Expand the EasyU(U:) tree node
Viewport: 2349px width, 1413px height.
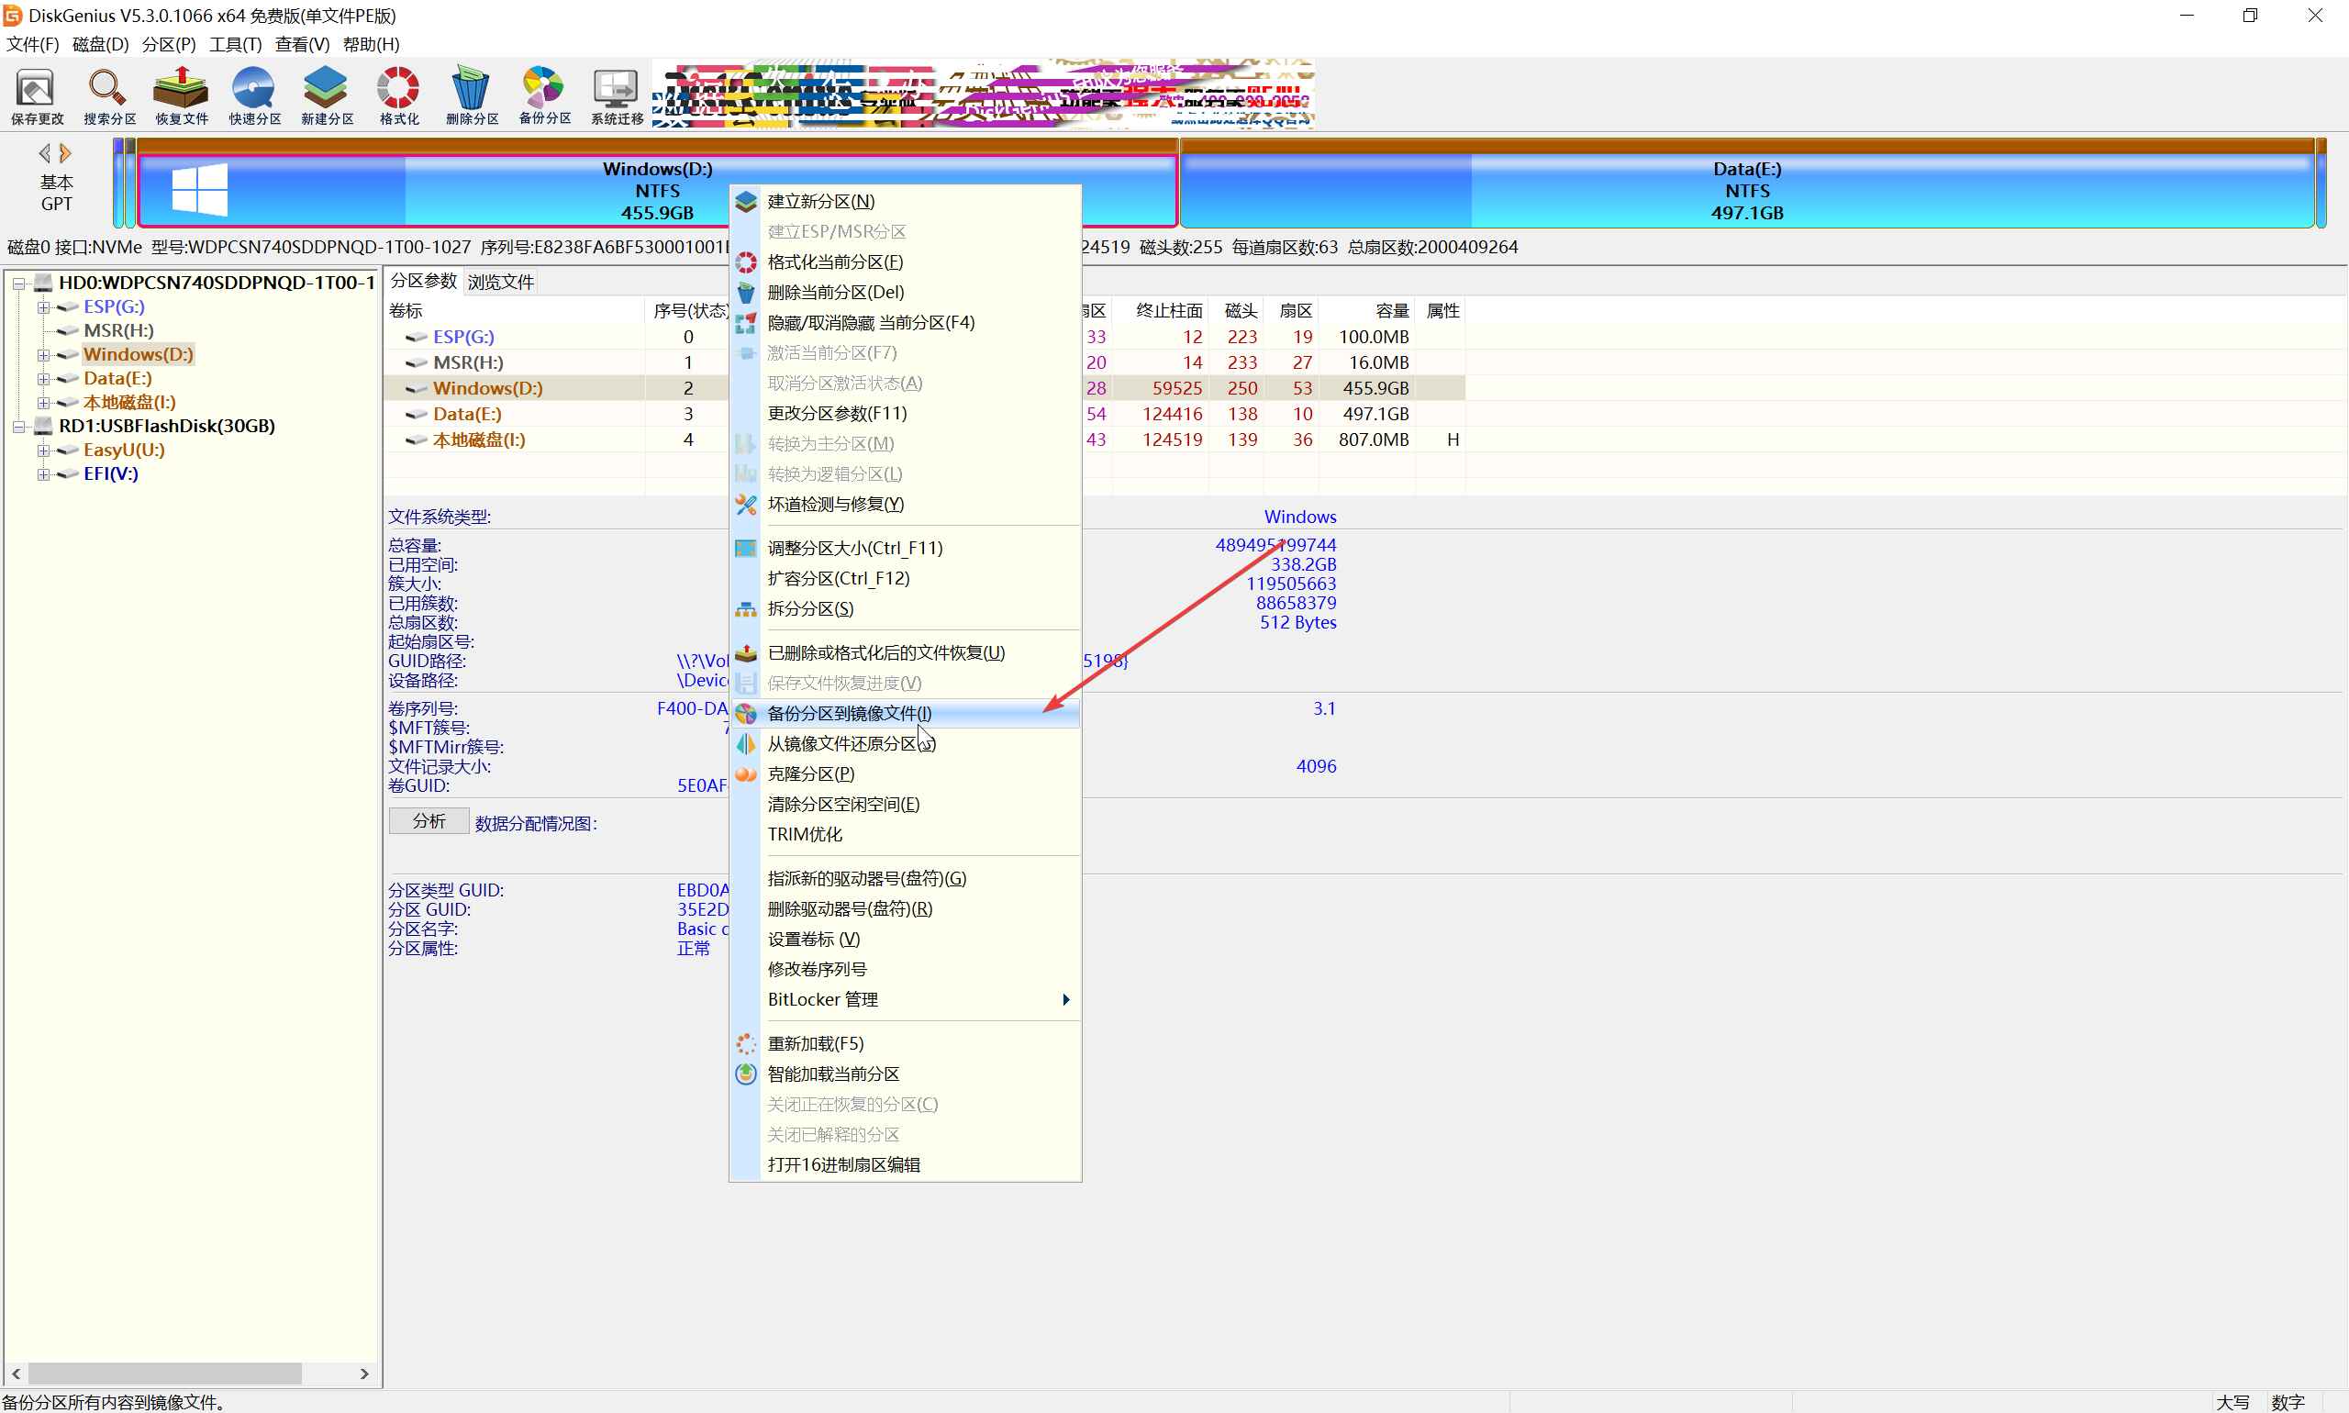43,450
